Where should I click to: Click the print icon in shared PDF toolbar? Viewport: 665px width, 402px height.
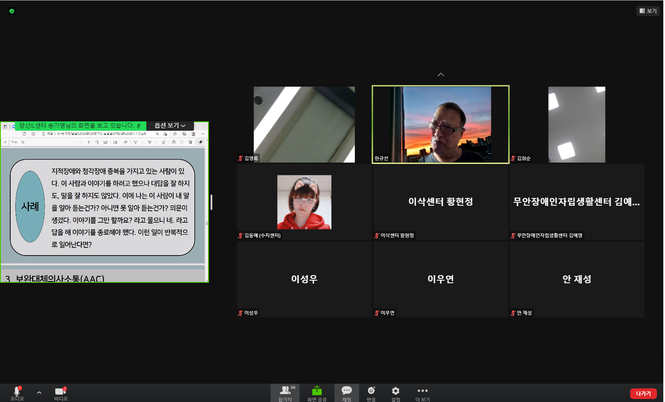point(174,142)
